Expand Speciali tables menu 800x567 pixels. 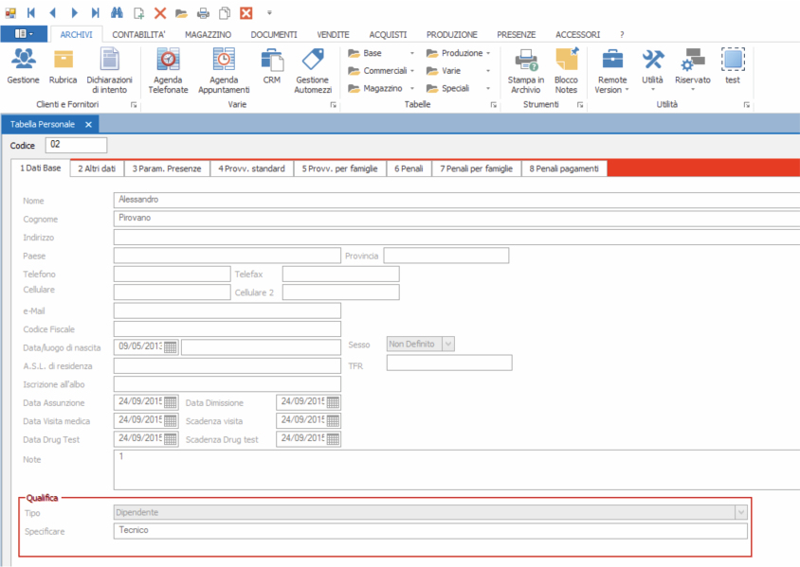(459, 89)
